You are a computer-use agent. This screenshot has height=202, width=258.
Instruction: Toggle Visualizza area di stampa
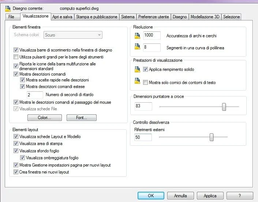(x=16, y=143)
